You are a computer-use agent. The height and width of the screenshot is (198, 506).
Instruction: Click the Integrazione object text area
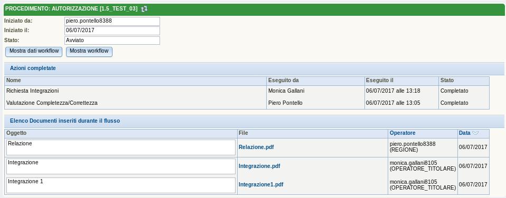(121, 166)
